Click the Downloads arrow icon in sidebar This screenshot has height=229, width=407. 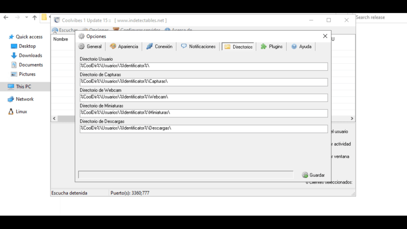(x=14, y=56)
